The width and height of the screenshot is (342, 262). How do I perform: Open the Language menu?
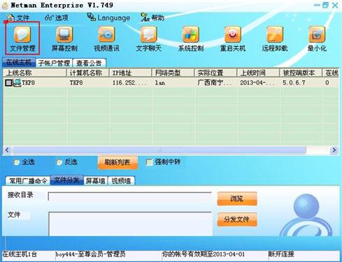pos(108,17)
